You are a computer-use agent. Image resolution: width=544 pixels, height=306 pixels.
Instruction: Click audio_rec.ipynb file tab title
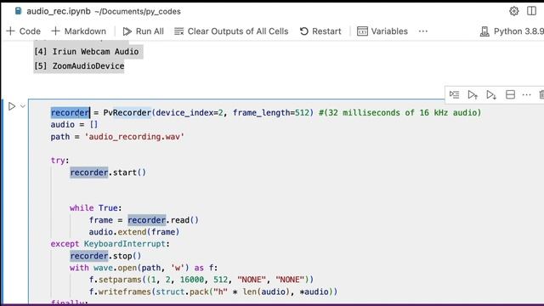(59, 11)
